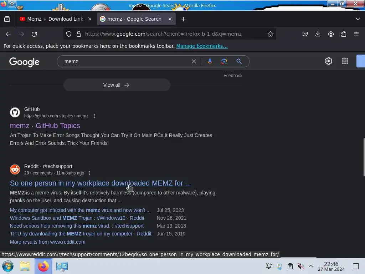
Task: Close the Memz + Download Link tab
Action: click(90, 19)
